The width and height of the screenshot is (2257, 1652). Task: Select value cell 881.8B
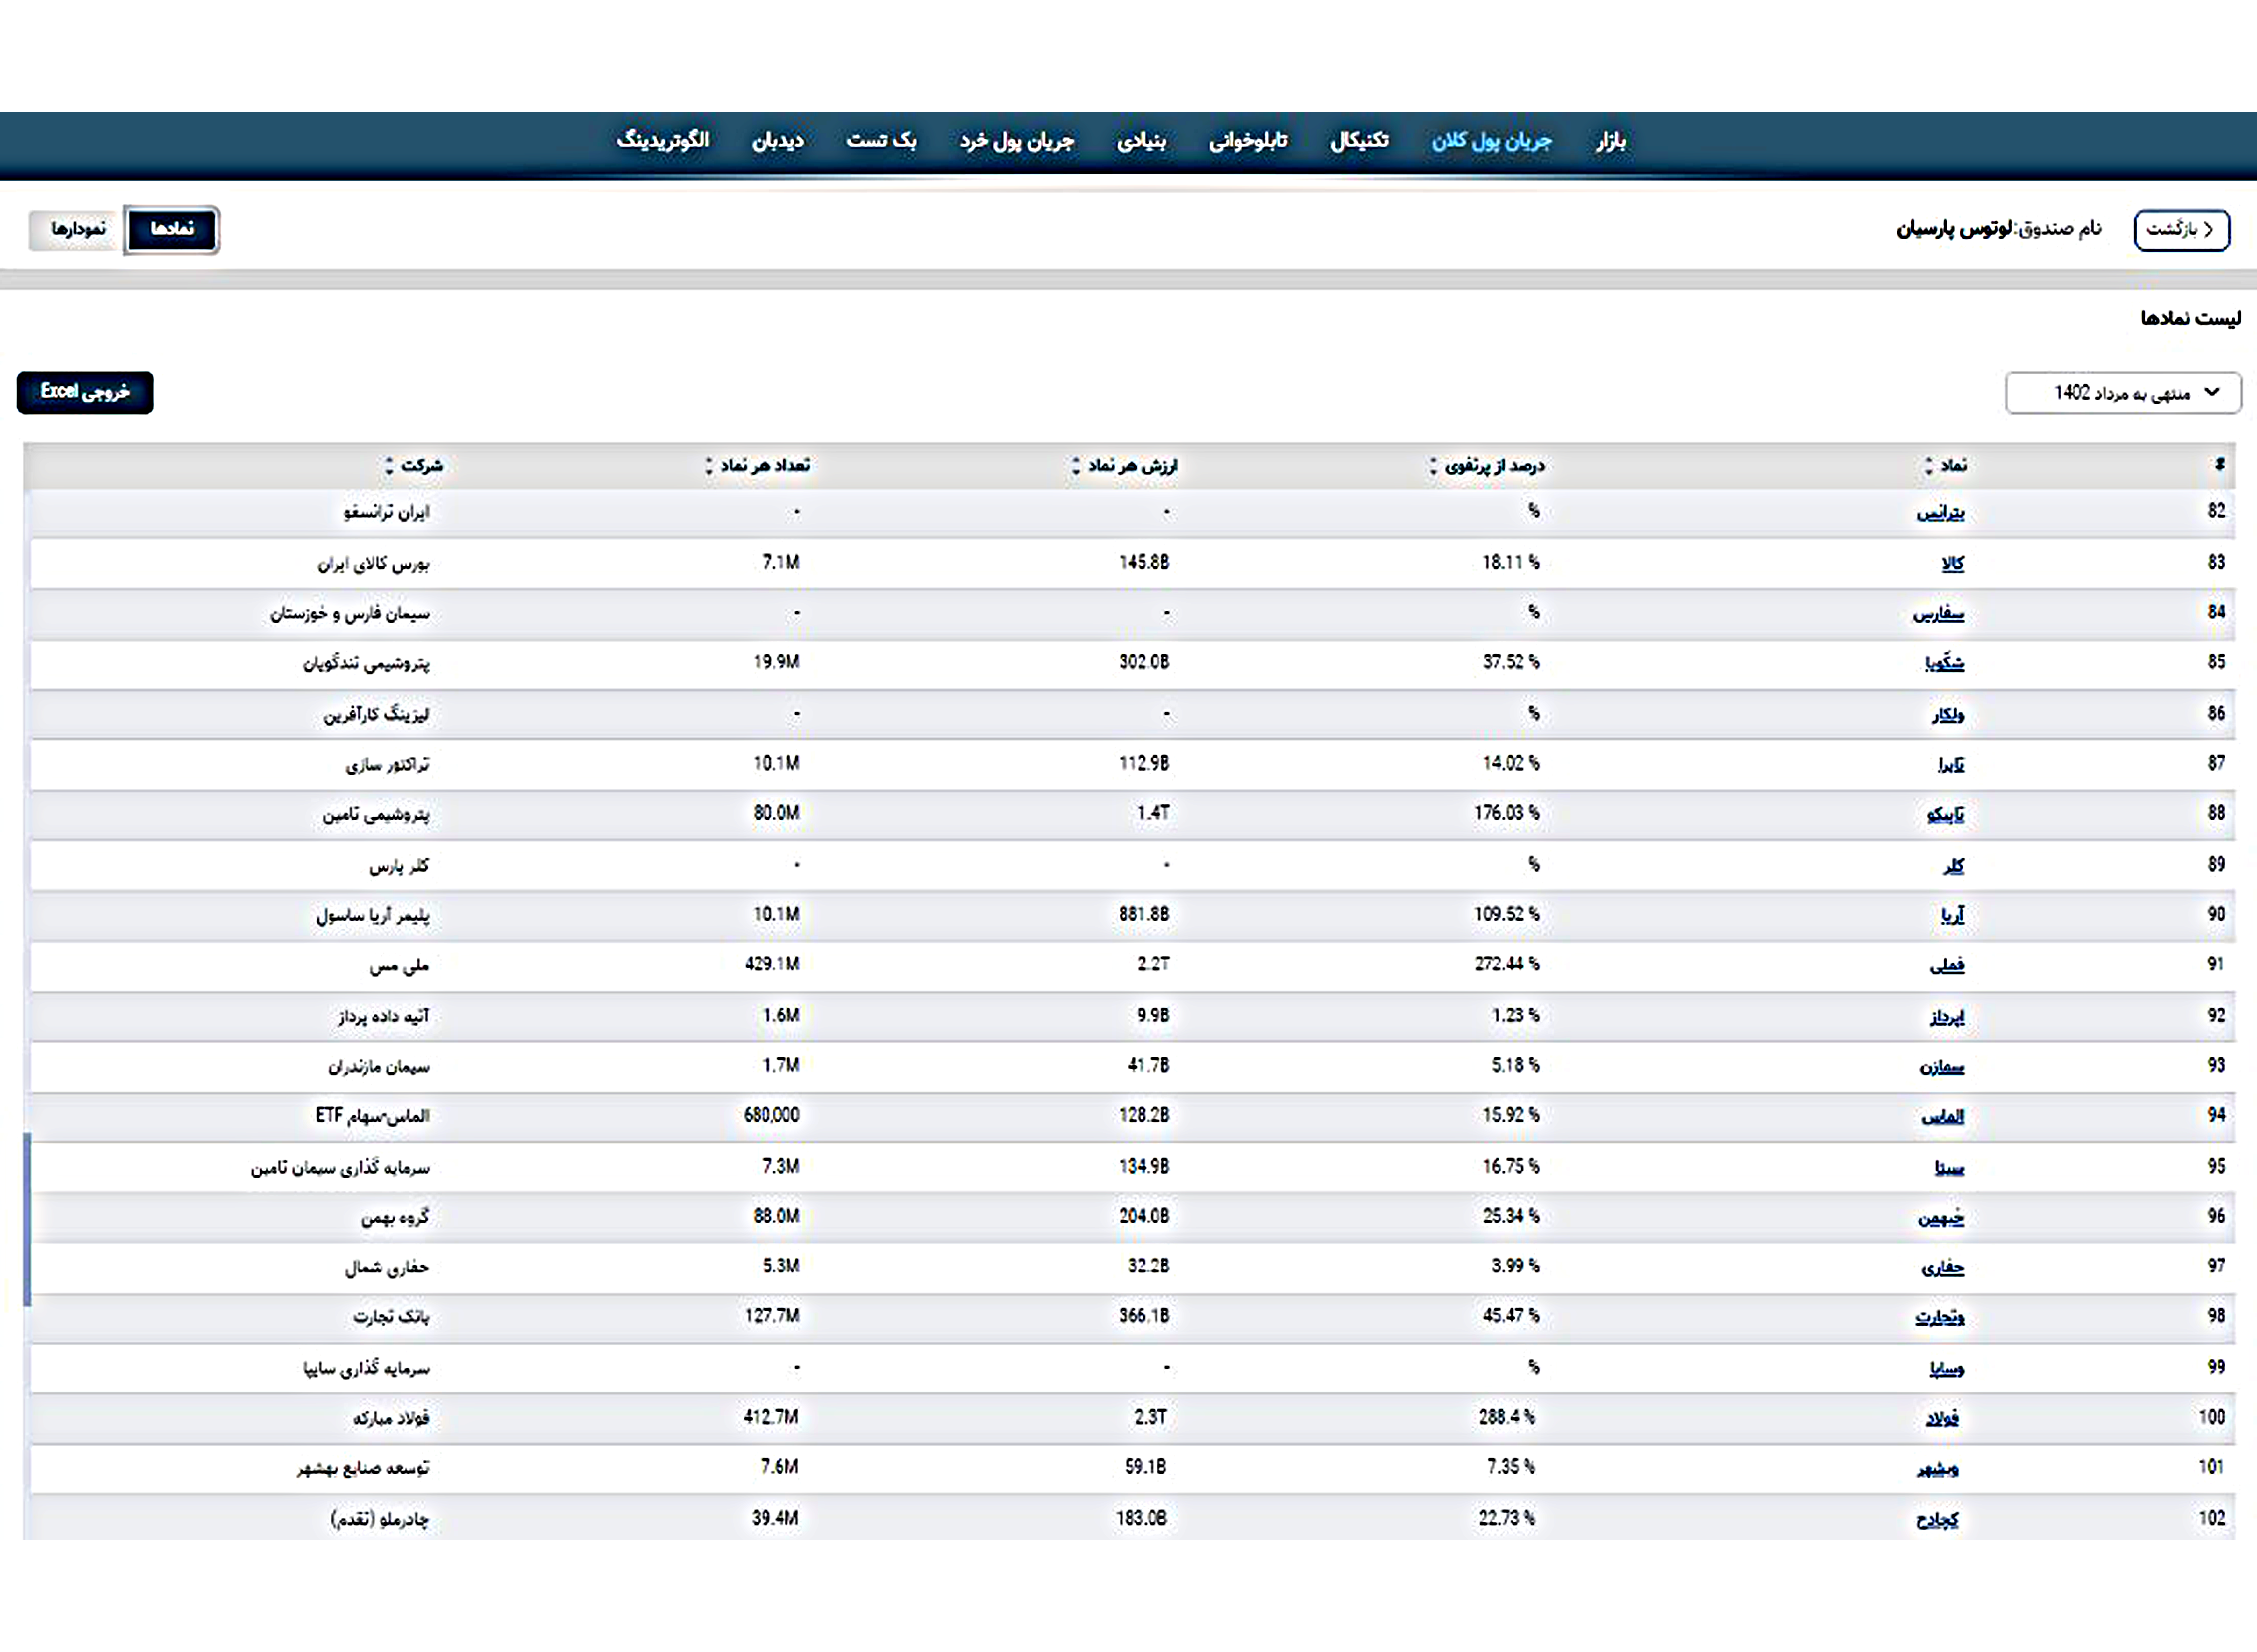click(1144, 914)
